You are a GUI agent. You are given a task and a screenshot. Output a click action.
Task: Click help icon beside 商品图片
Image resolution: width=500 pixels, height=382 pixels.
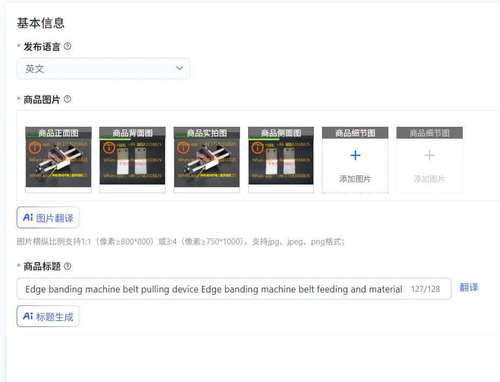click(67, 99)
